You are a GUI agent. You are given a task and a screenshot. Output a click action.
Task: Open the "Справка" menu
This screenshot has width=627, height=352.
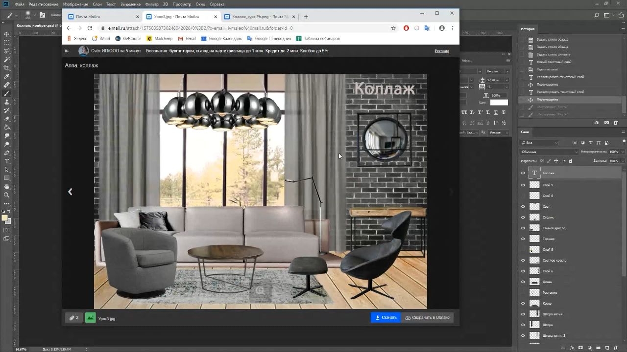click(217, 4)
